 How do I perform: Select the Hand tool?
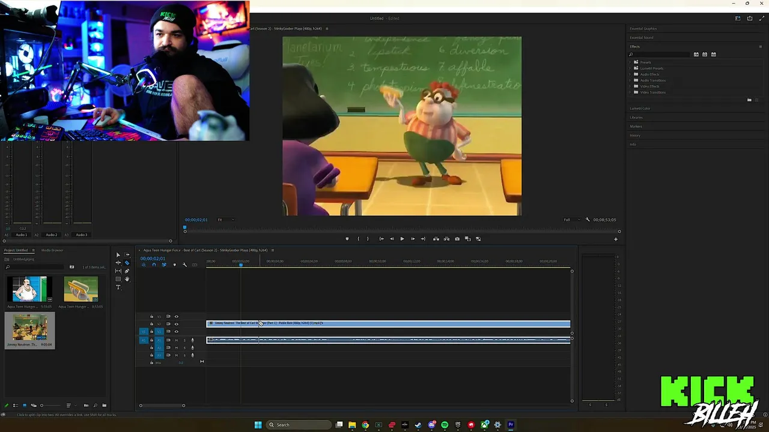pyautogui.click(x=127, y=279)
